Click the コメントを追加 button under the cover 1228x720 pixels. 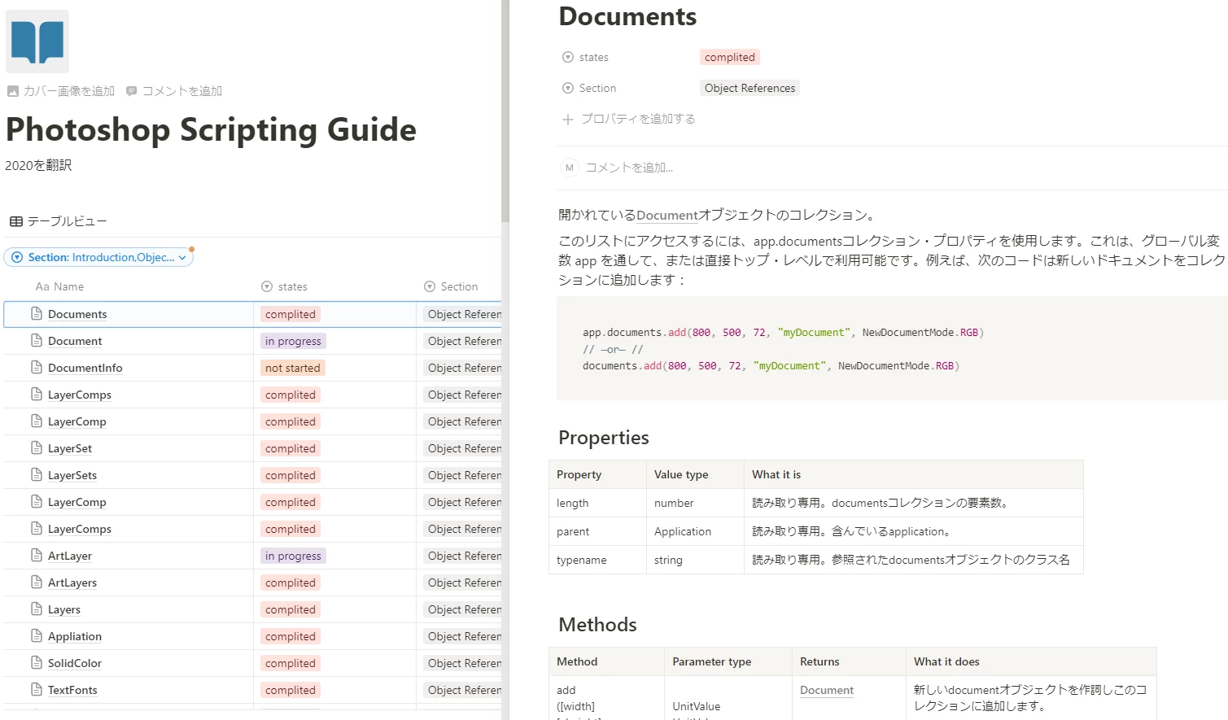[x=174, y=91]
